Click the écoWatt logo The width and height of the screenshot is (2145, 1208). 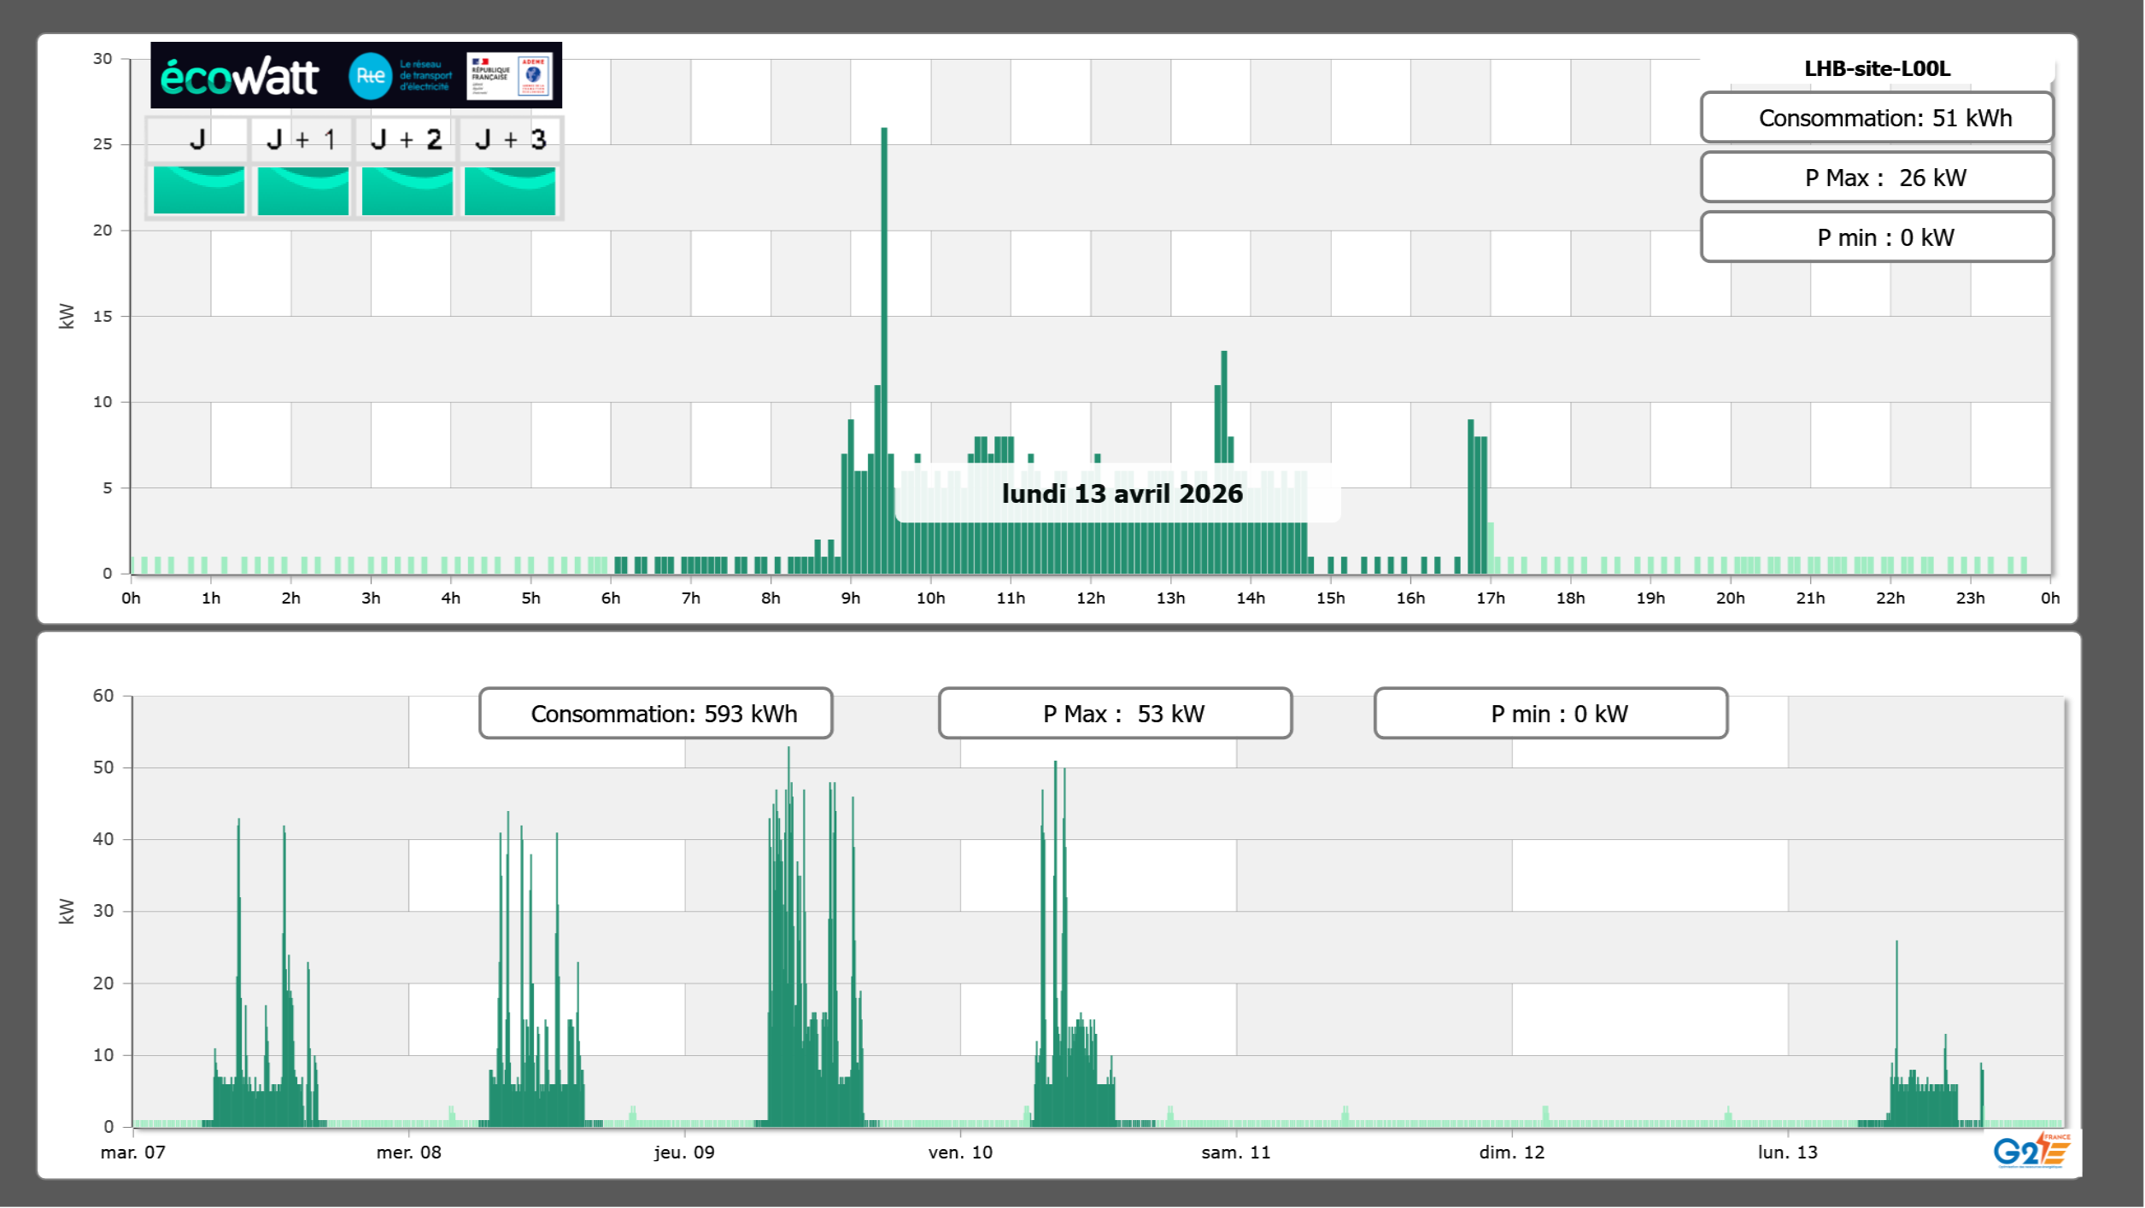240,77
